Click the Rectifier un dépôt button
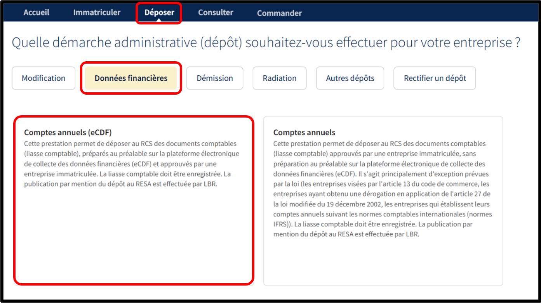Image resolution: width=541 pixels, height=303 pixels. click(x=435, y=78)
